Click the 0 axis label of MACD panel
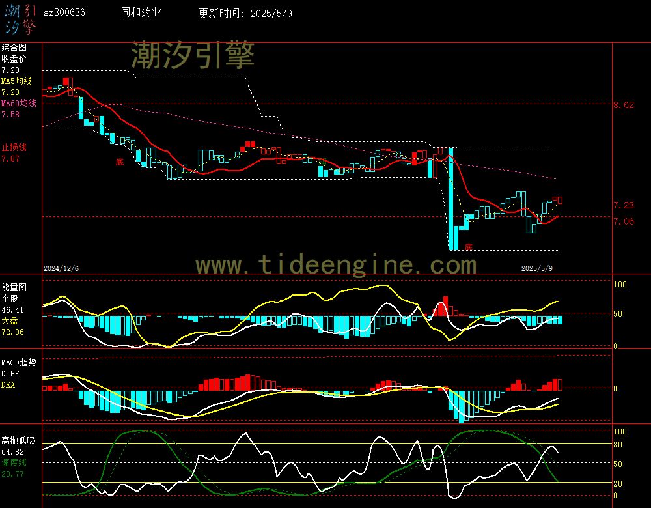 [615, 388]
